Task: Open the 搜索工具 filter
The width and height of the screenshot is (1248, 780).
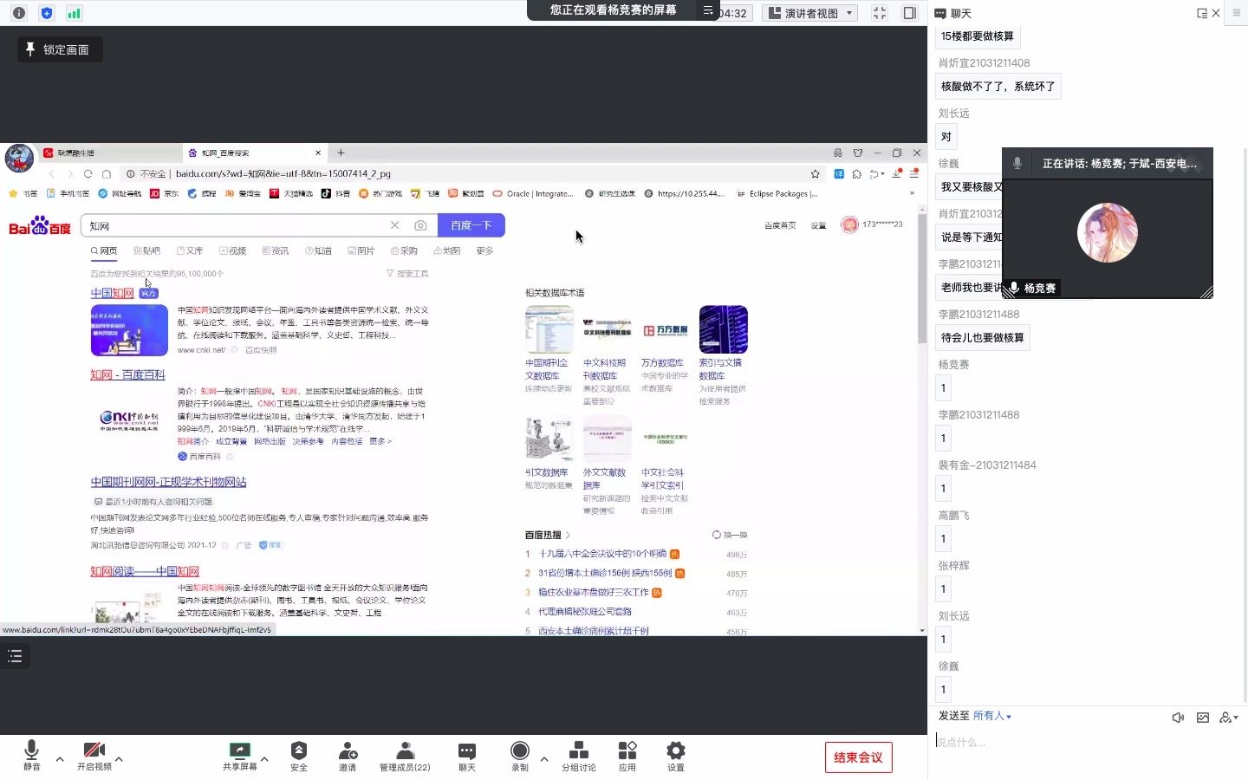Action: coord(407,274)
